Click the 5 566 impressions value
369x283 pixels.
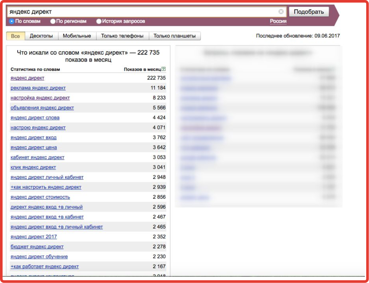point(159,108)
